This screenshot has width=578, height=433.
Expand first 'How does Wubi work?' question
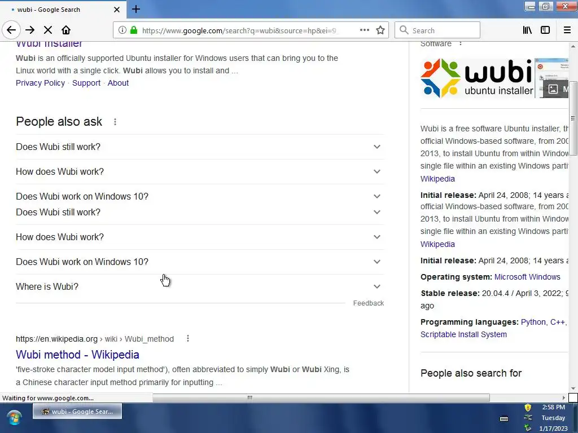(x=200, y=171)
